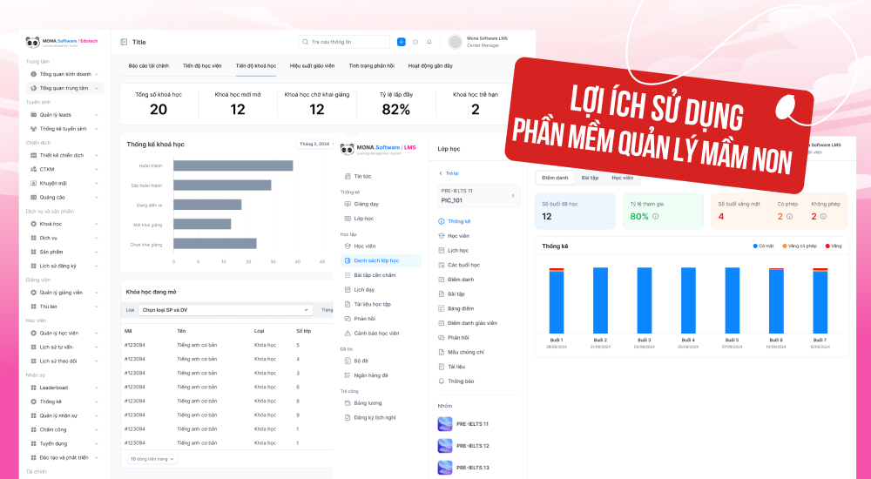Toggle Vắng red legend swatch
871x479 pixels.
coord(827,246)
